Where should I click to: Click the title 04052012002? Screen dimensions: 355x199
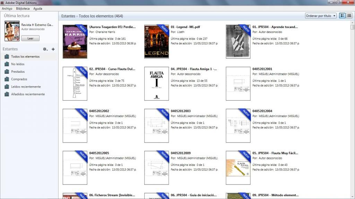99,111
